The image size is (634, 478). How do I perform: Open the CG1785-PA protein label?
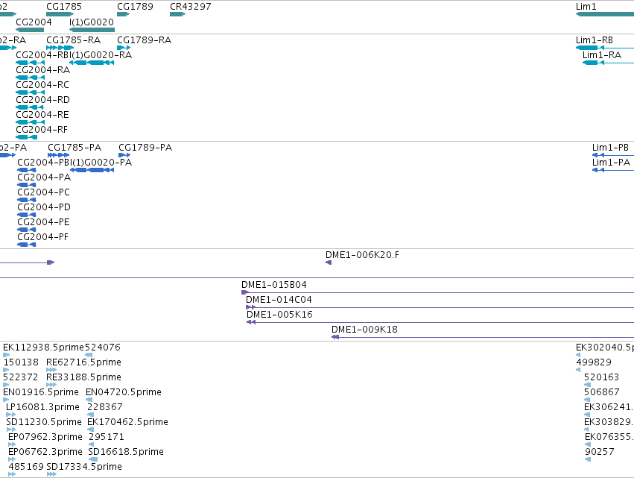[75, 148]
